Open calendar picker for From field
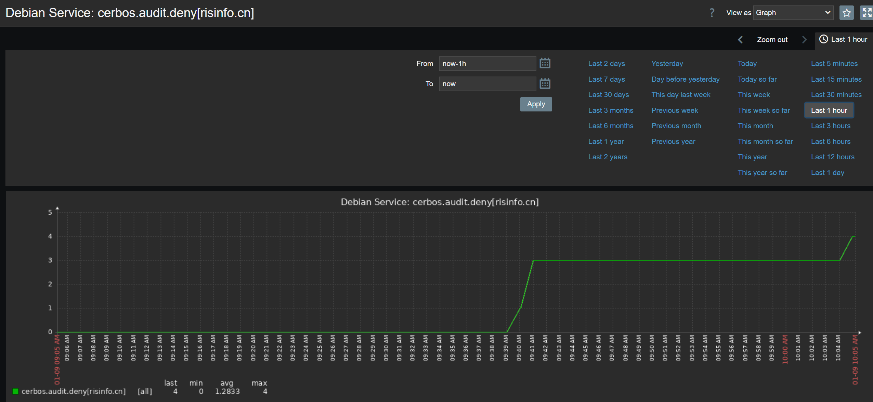This screenshot has width=873, height=402. click(x=545, y=63)
